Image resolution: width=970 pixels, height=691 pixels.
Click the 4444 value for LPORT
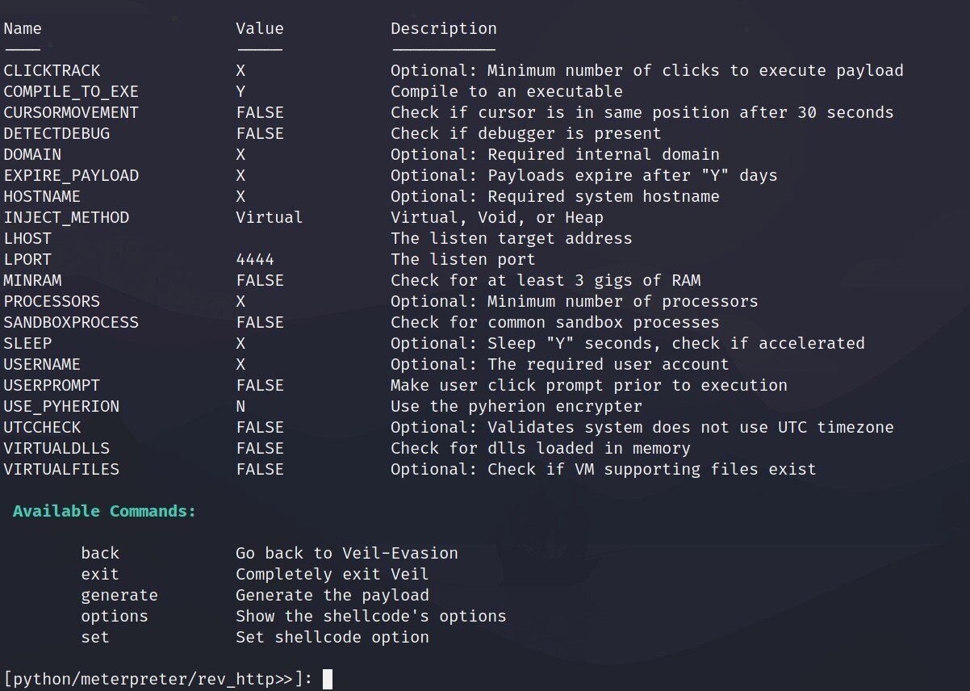click(x=255, y=259)
